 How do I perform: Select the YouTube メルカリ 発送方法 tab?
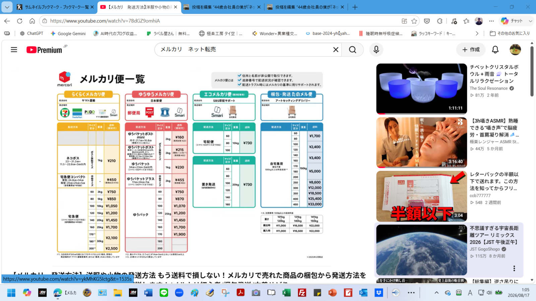click(x=139, y=7)
